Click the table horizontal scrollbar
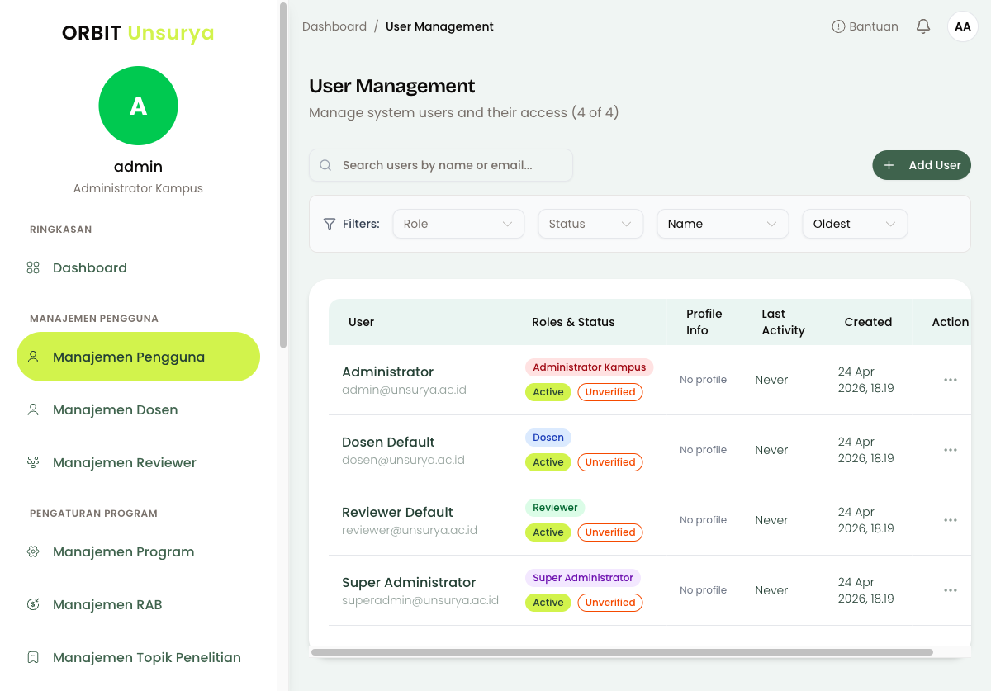991x691 pixels. pos(622,652)
